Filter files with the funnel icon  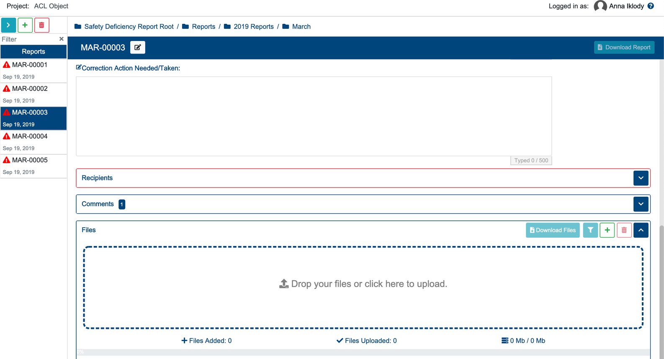(x=590, y=230)
